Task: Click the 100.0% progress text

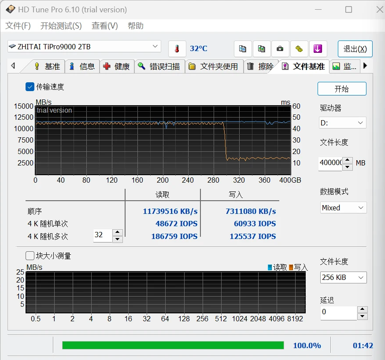Action: point(307,345)
